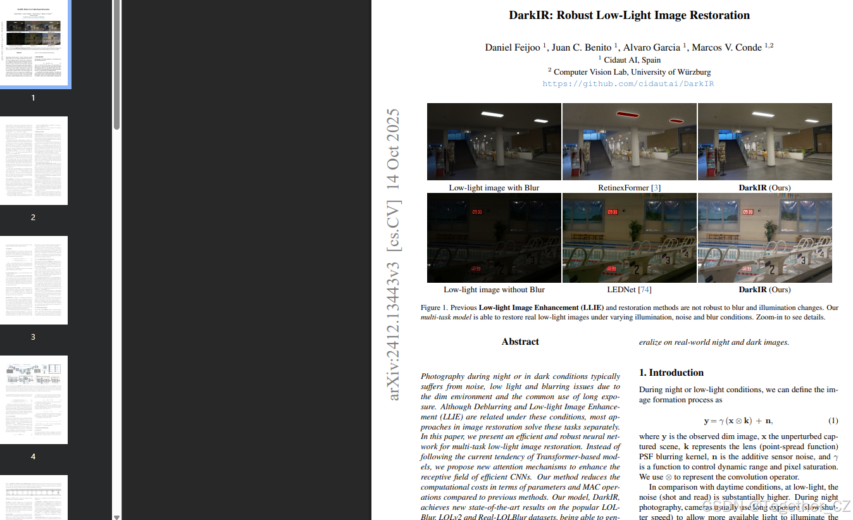
Task: Click the dark staircase low-light blurred image
Action: [494, 142]
